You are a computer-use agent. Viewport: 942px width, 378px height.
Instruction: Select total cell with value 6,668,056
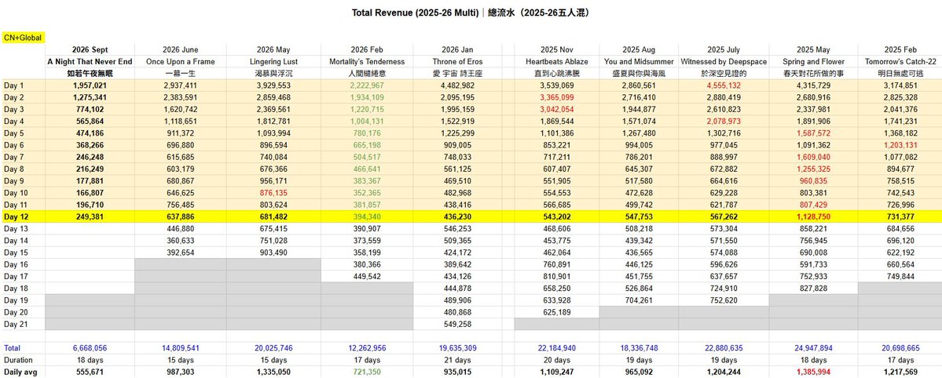point(90,348)
